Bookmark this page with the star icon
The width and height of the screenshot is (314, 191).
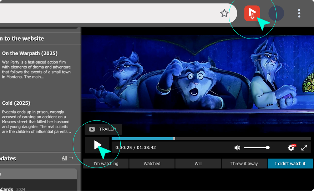[x=224, y=14]
